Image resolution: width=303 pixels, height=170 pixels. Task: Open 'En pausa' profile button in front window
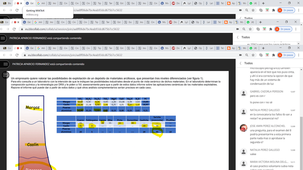point(286,55)
